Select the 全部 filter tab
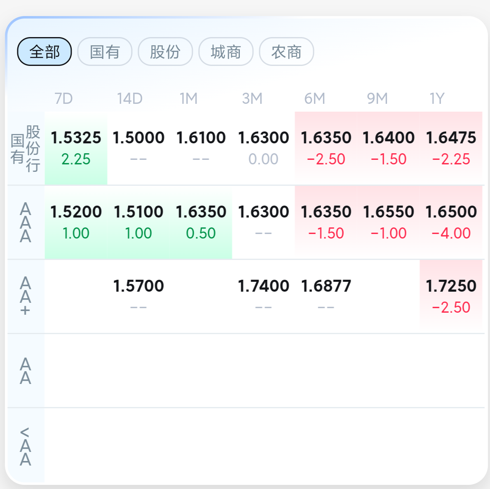Viewport: 490px width, 489px height. tap(45, 52)
